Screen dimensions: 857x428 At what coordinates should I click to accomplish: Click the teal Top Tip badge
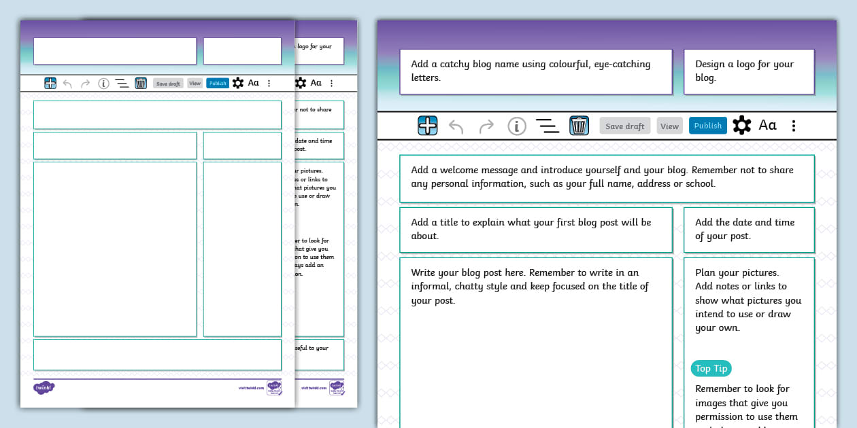pyautogui.click(x=711, y=368)
